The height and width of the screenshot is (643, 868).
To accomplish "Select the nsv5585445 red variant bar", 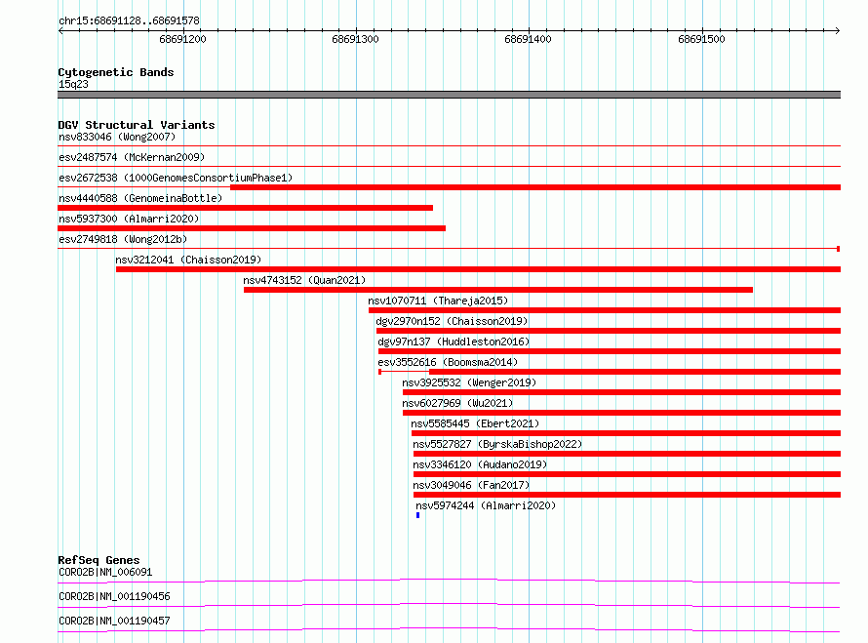I will click(x=626, y=433).
